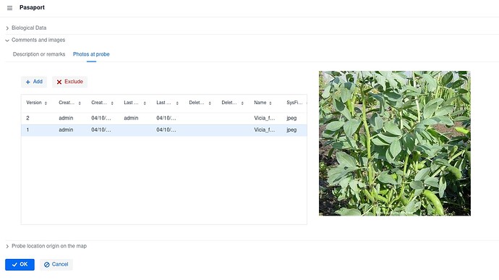Sort by the Version column arrows
This screenshot has width=499, height=280.
click(46, 103)
